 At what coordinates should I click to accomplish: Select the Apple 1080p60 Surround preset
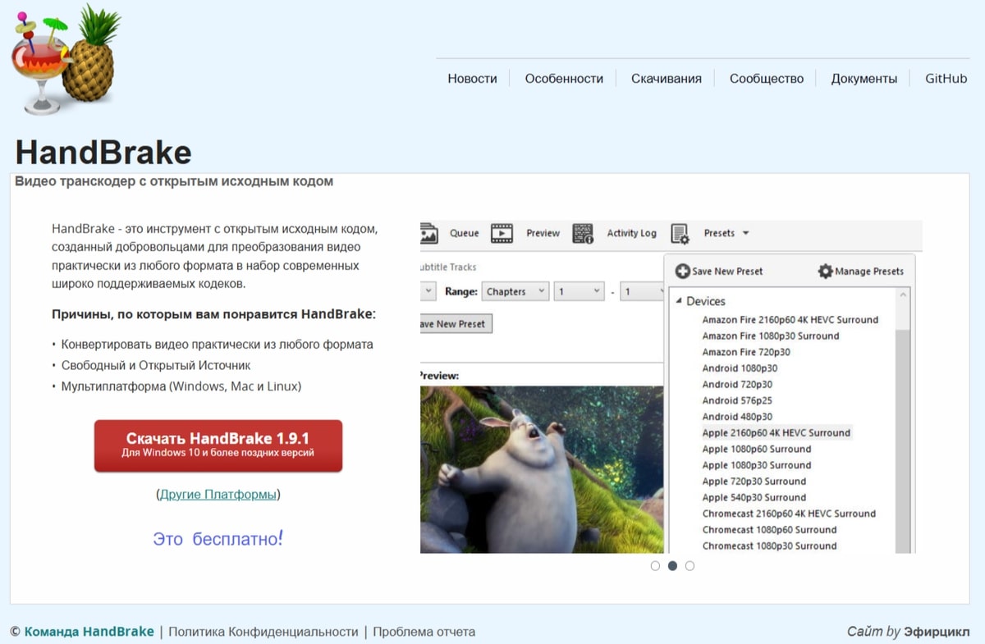click(757, 449)
